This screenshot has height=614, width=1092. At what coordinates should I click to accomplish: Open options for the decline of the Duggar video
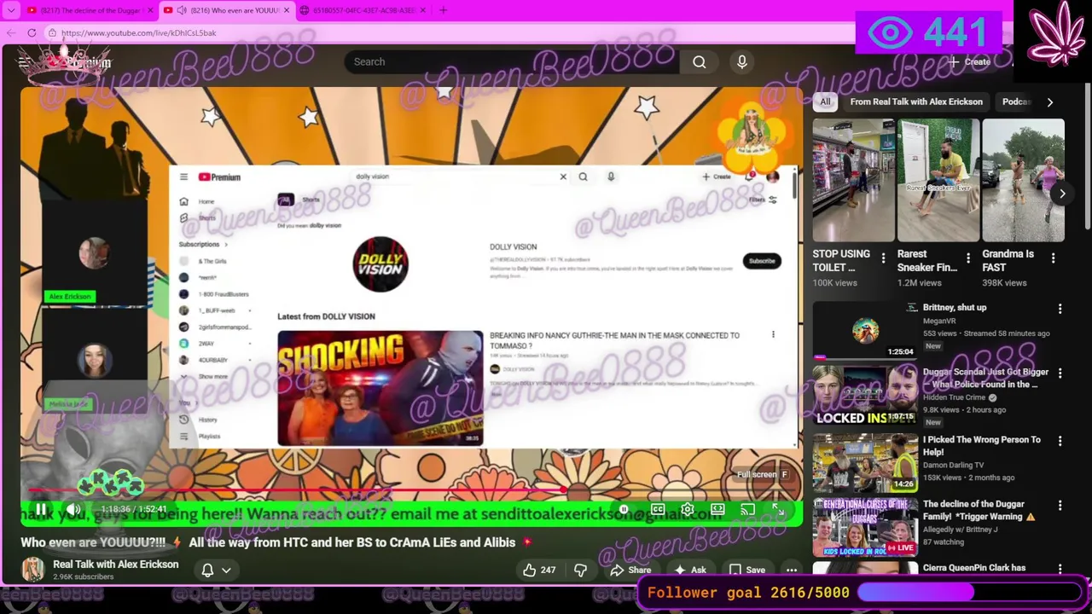(x=1060, y=506)
